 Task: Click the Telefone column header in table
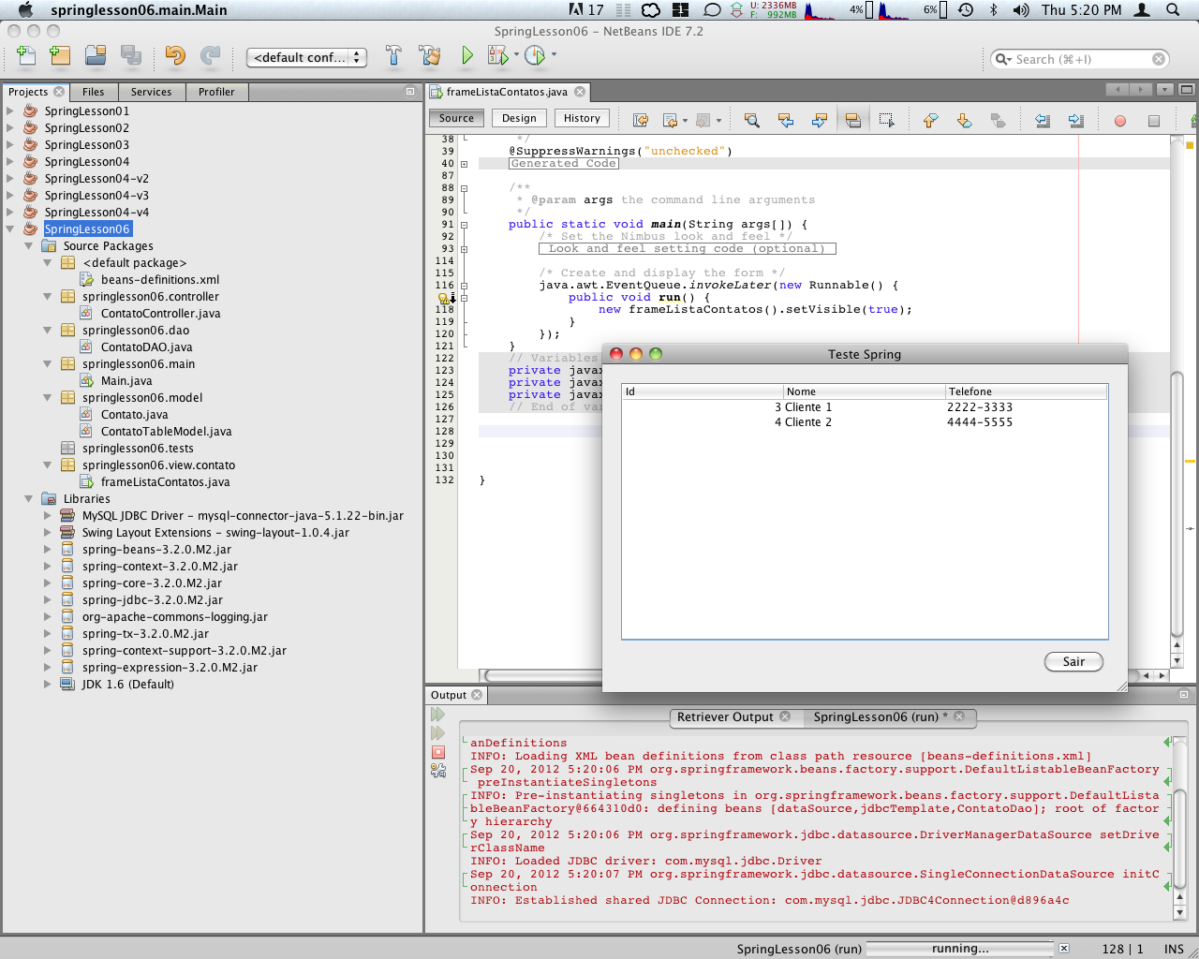click(x=1026, y=391)
